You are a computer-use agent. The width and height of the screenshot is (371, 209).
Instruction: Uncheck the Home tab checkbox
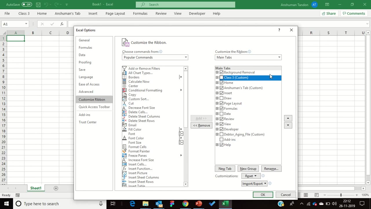221,83
